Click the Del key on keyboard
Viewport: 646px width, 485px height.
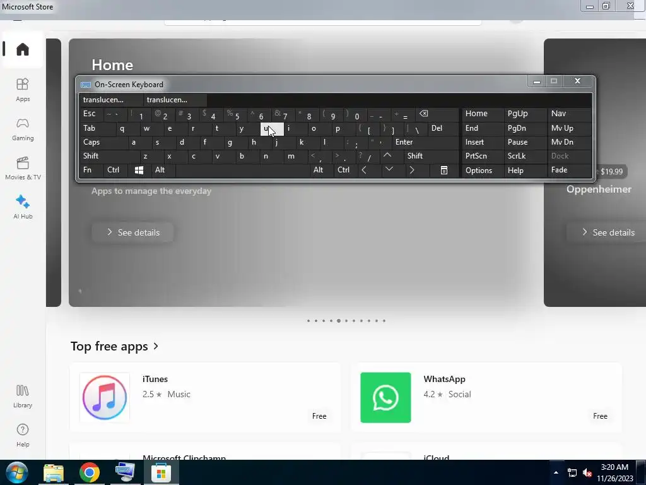(x=442, y=128)
